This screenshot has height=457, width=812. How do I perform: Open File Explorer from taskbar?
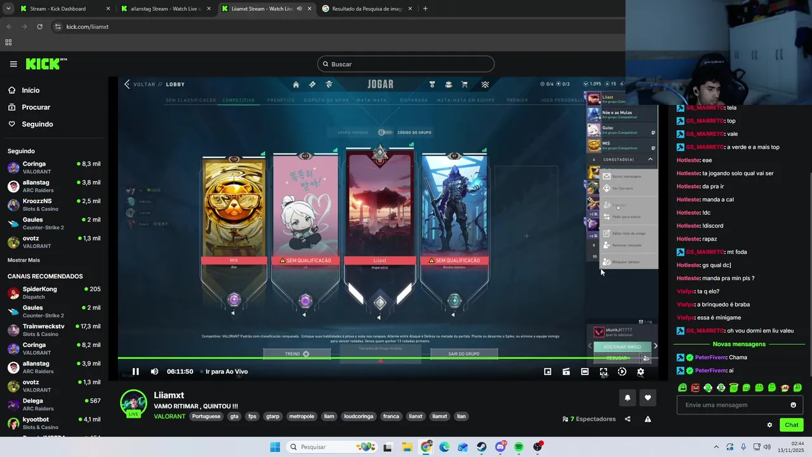[x=407, y=447]
